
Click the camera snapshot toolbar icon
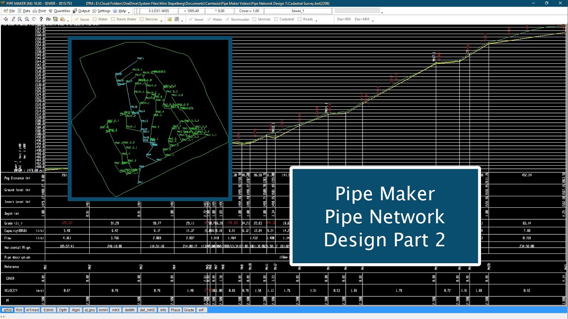[48, 19]
